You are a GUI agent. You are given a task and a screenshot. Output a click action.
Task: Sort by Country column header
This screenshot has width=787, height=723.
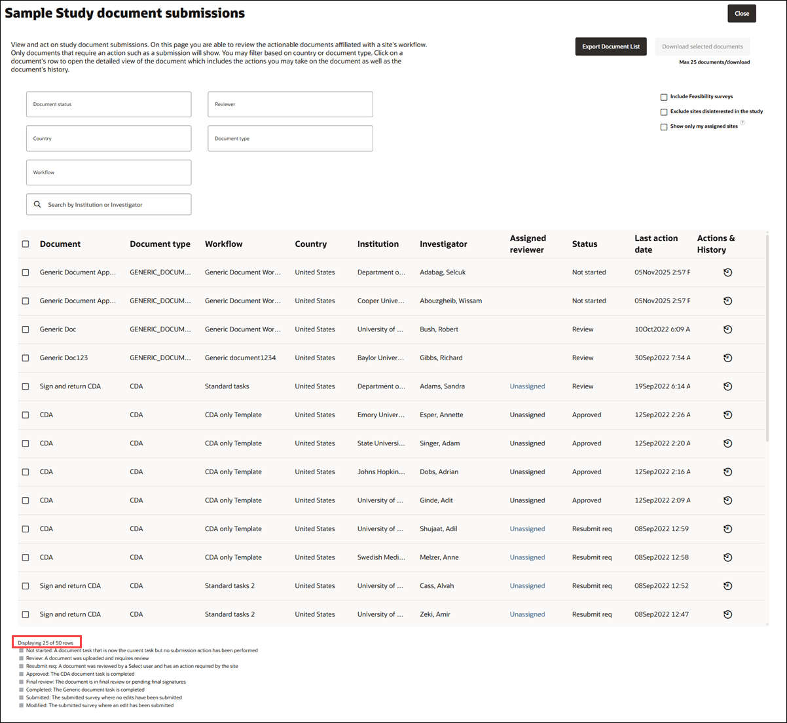click(x=310, y=244)
